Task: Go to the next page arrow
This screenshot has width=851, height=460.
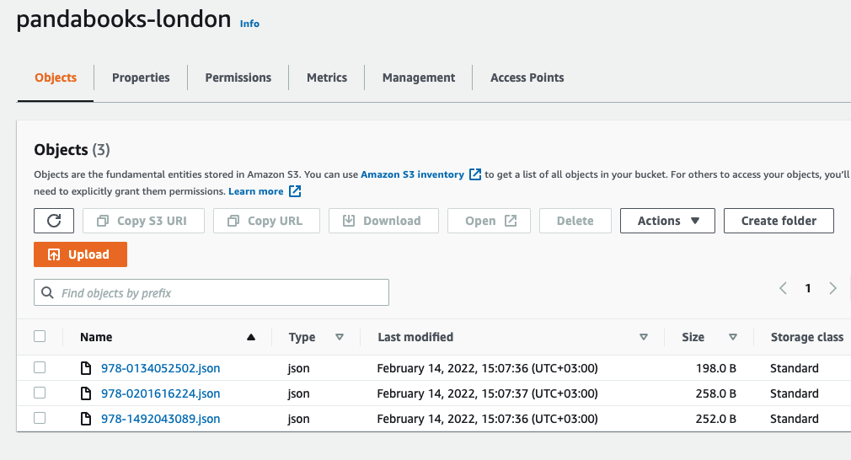Action: click(x=832, y=288)
